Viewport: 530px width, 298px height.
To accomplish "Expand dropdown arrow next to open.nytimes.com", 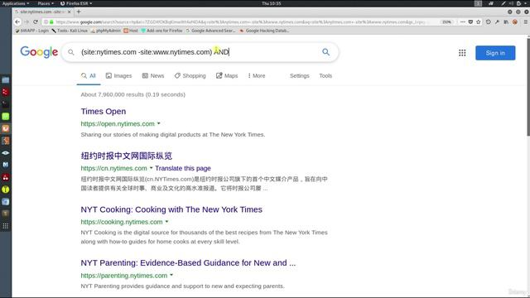I will [158, 123].
